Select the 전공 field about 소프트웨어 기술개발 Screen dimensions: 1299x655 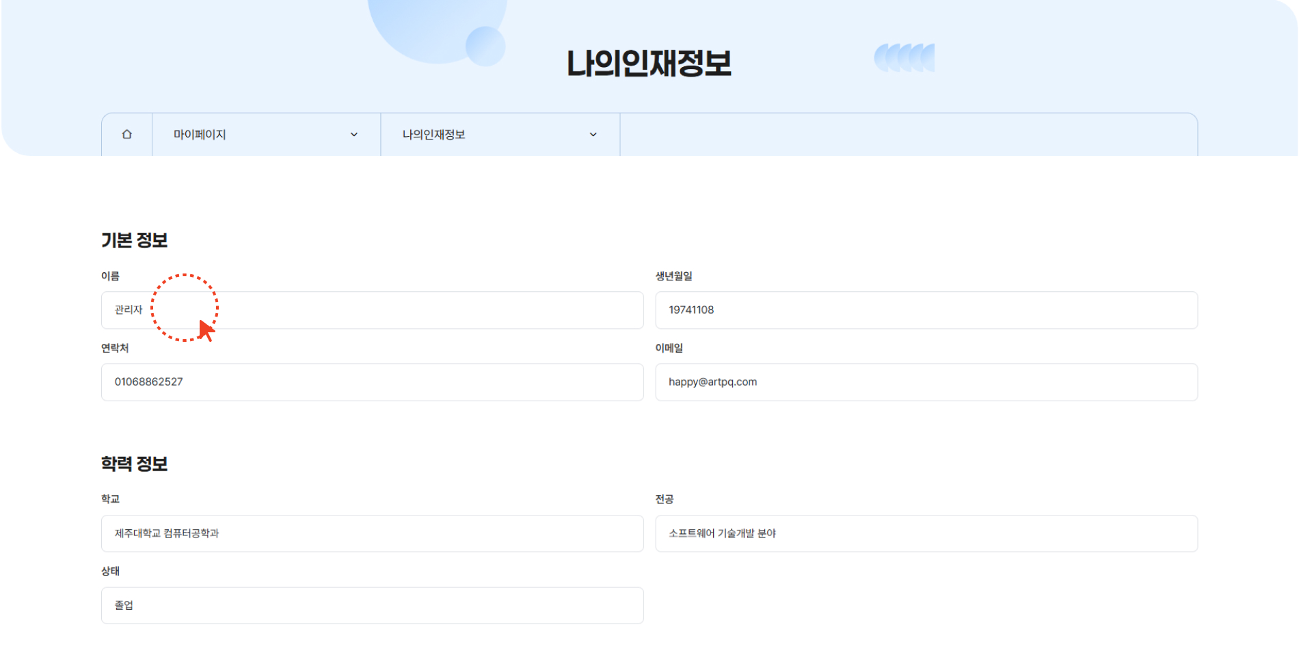925,533
